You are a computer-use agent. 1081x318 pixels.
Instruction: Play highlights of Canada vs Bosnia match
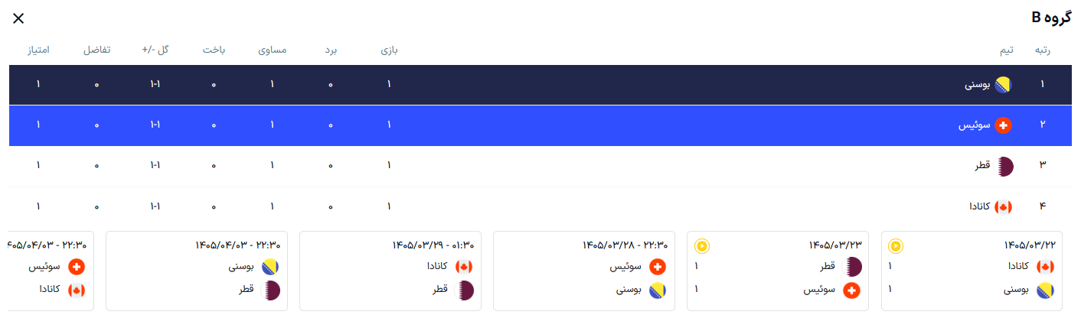pyautogui.click(x=896, y=246)
